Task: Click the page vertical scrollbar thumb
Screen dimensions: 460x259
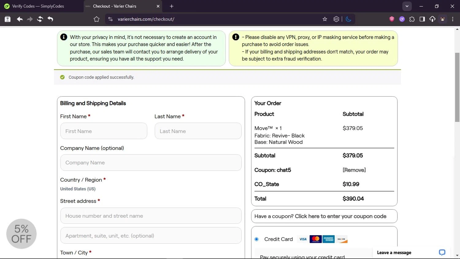Action: (x=457, y=87)
